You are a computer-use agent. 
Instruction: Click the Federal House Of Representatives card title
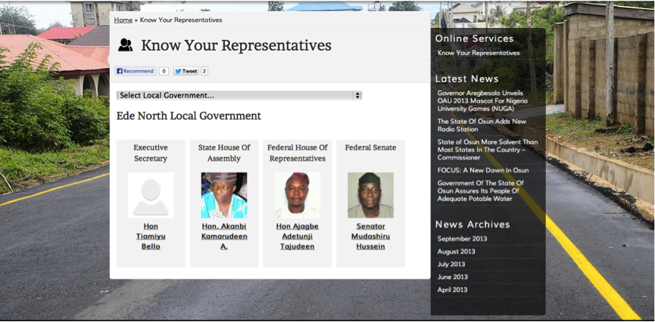point(298,153)
